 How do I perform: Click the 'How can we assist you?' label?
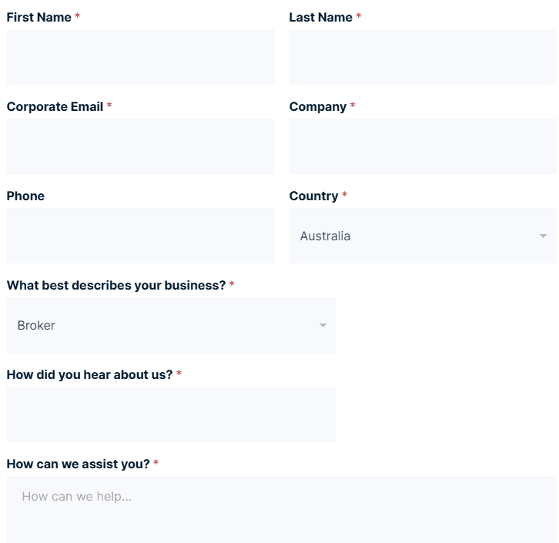tap(78, 464)
